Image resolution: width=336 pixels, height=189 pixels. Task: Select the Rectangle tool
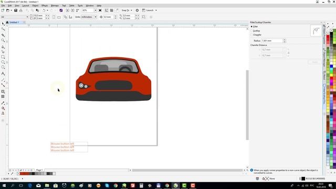click(3, 57)
